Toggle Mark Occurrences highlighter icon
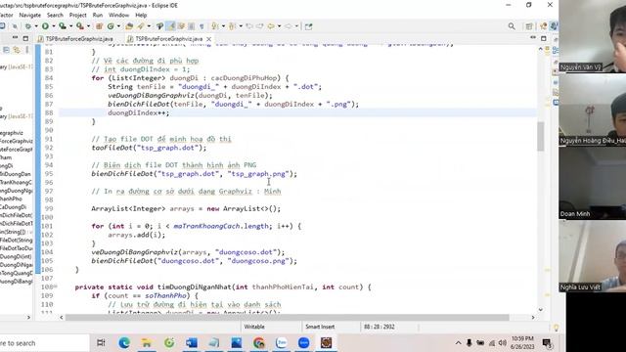626x352 pixels. point(171,26)
